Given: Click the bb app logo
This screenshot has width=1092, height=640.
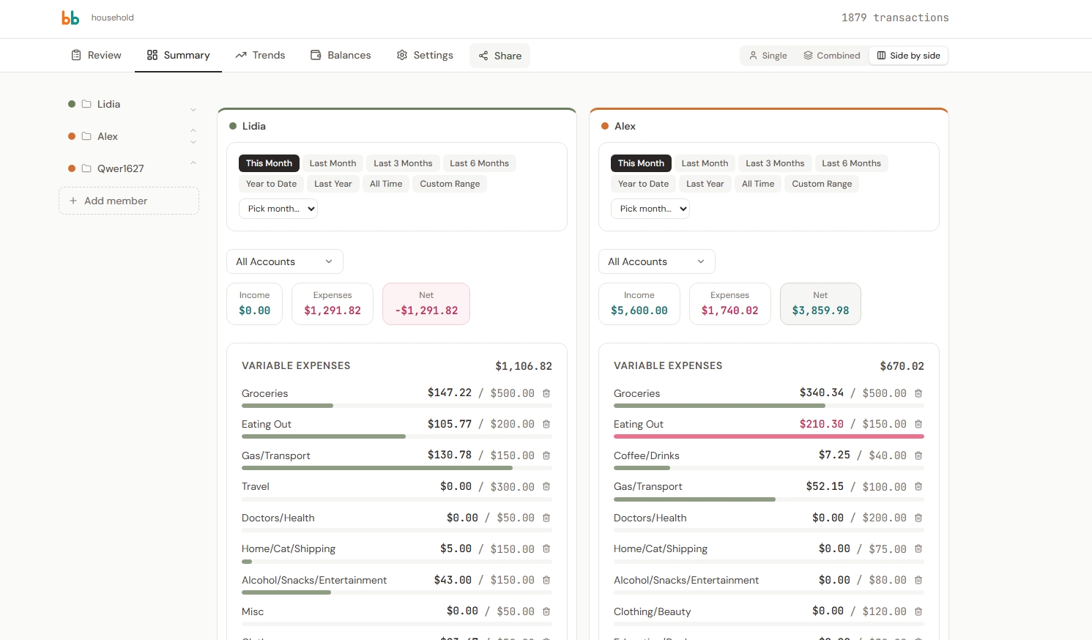Looking at the screenshot, I should (x=70, y=18).
